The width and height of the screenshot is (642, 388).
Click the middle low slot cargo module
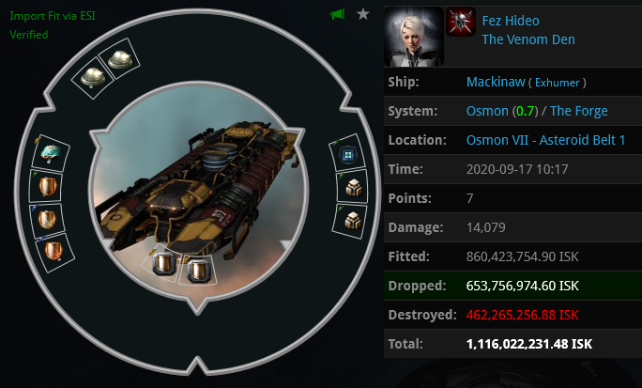tap(353, 188)
